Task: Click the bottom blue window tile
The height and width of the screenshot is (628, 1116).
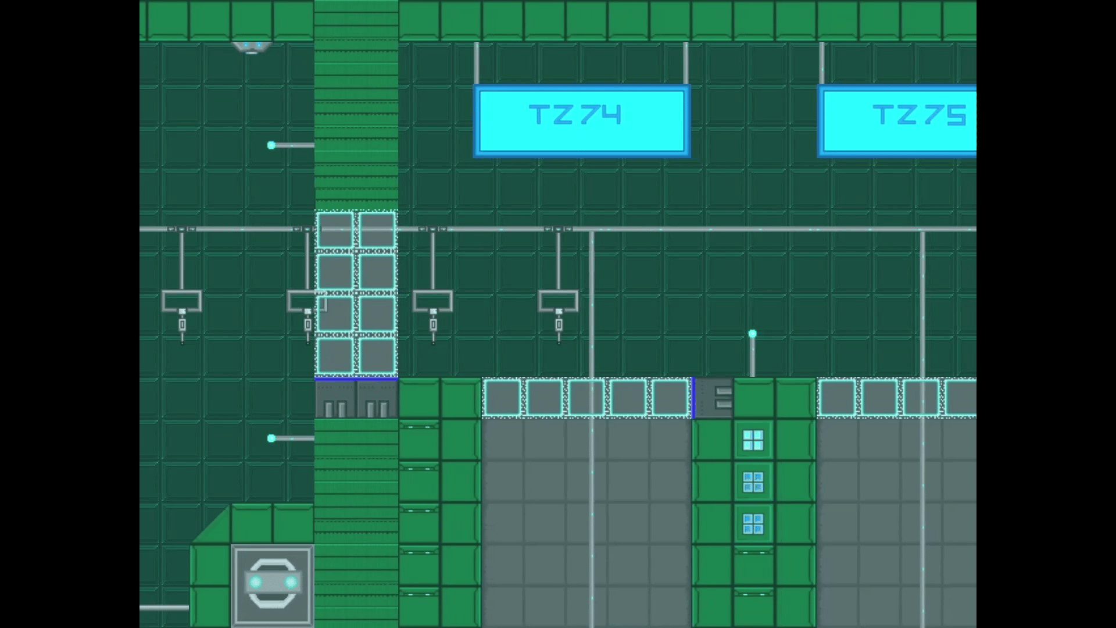Action: click(x=753, y=524)
